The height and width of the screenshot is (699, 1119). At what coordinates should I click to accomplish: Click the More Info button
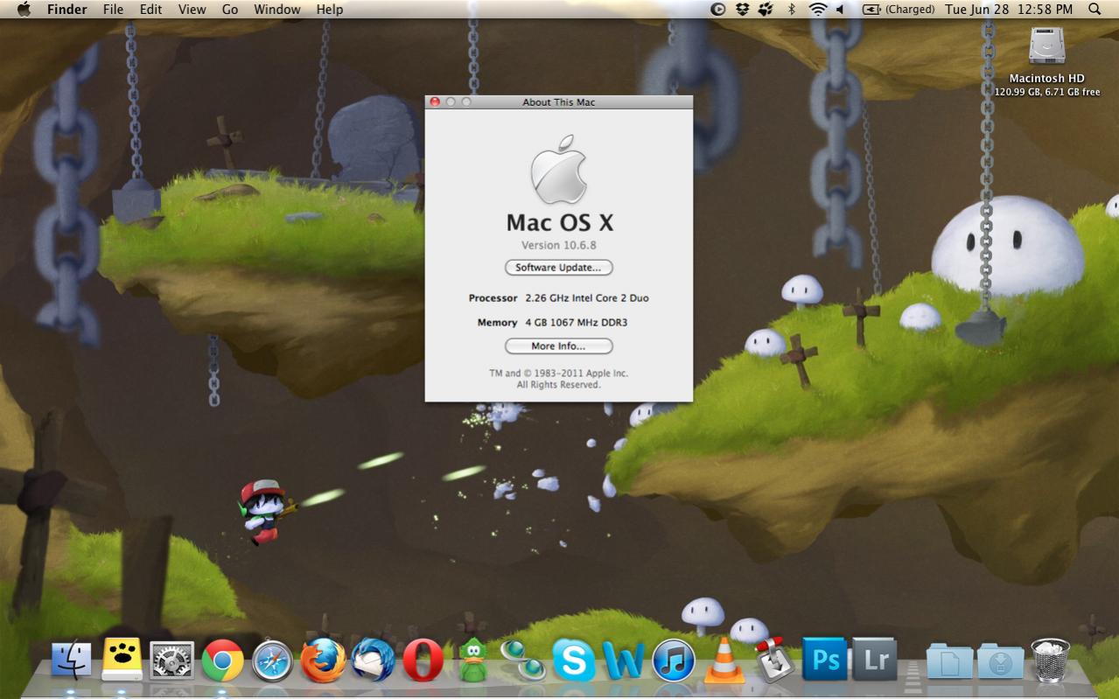click(558, 346)
